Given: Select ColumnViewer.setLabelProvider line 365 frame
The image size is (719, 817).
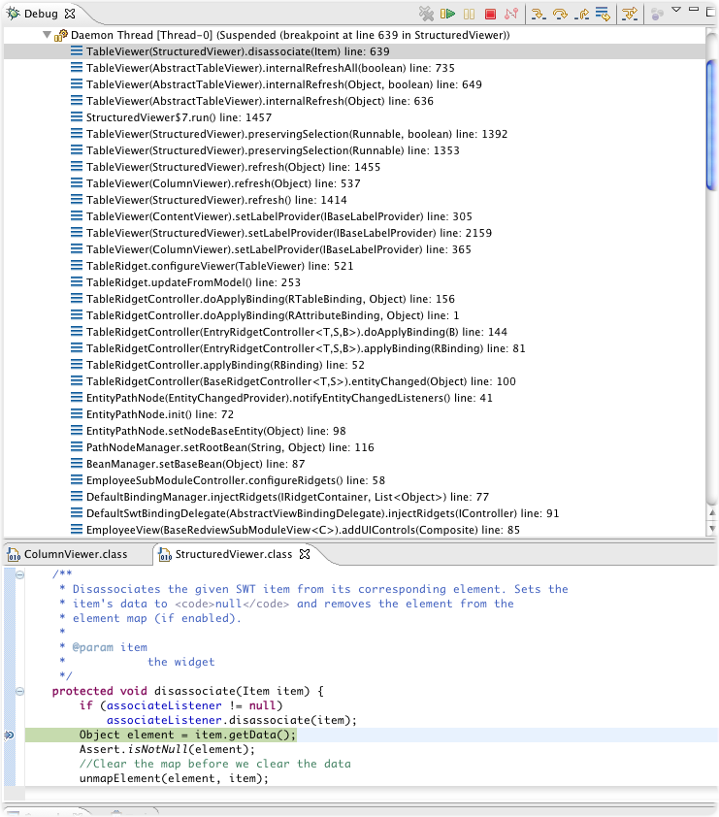Looking at the screenshot, I should pyautogui.click(x=278, y=249).
